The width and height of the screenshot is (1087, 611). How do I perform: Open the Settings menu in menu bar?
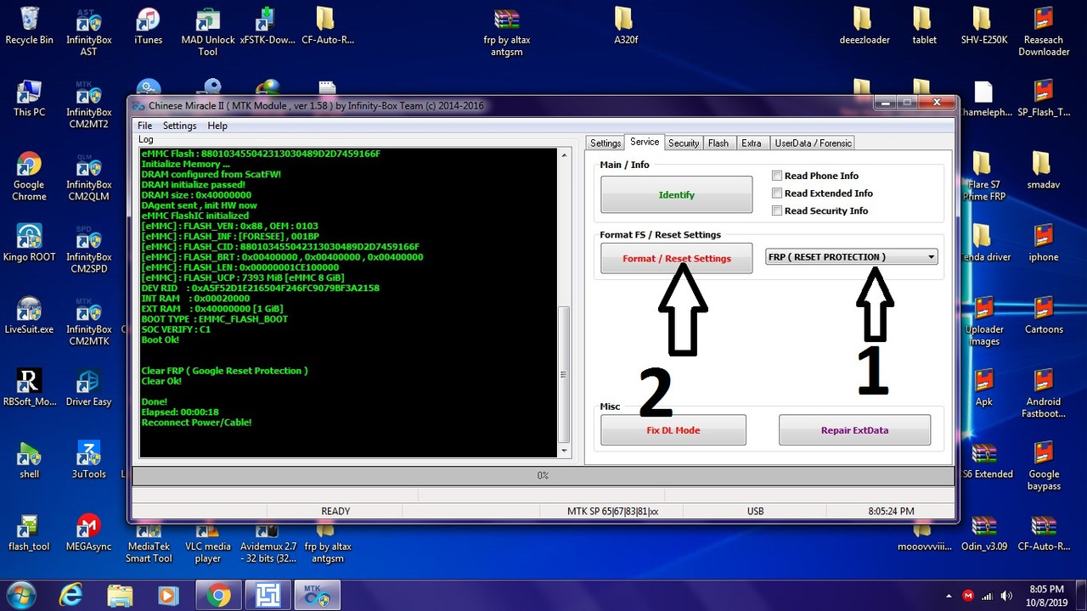coord(179,126)
